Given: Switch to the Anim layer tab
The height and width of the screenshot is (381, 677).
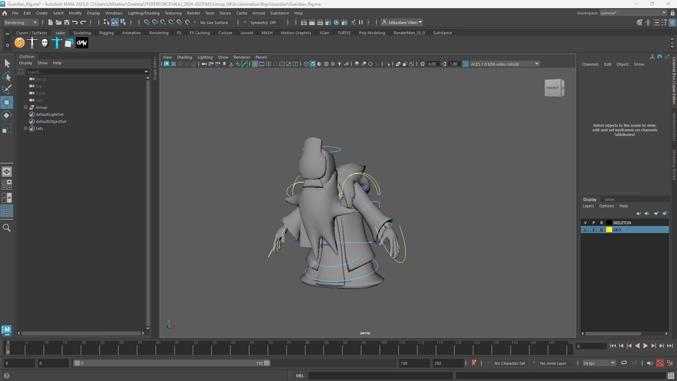Looking at the screenshot, I should tap(609, 200).
